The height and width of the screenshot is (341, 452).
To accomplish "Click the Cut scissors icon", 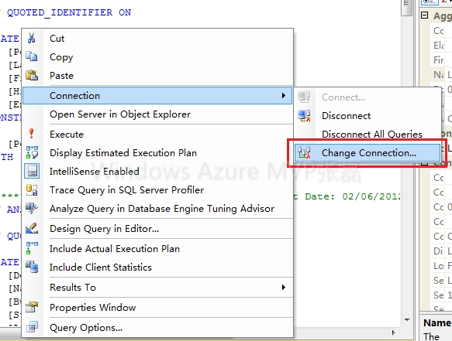I will 32,38.
